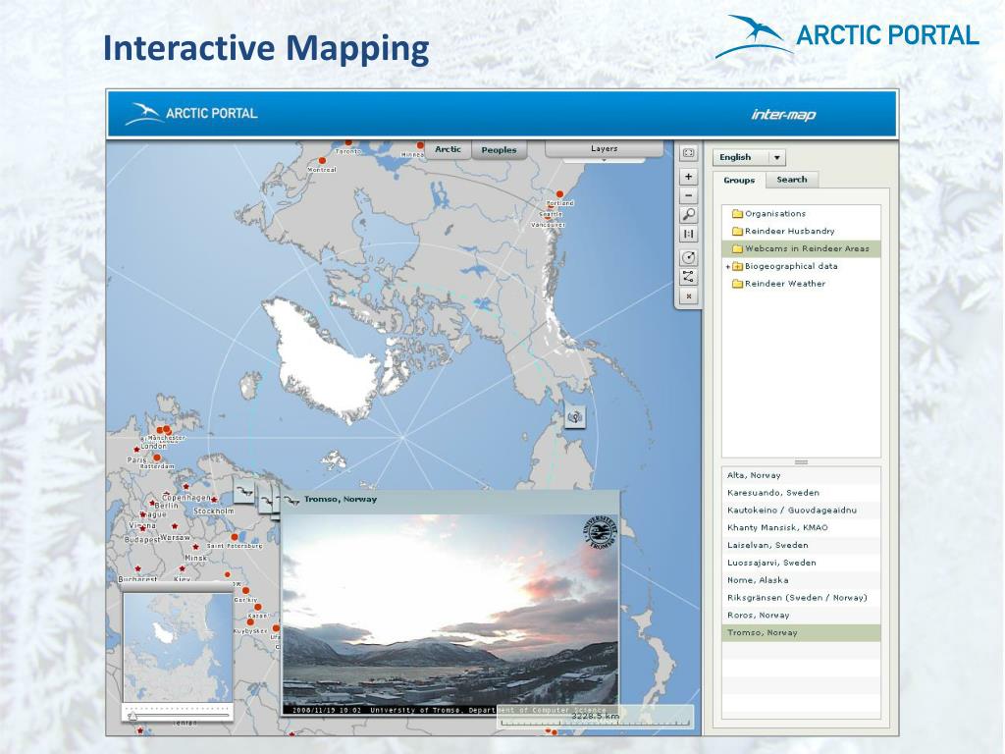Select Laiselvan, Sweden webcam
The width and height of the screenshot is (1005, 754).
coord(801,545)
